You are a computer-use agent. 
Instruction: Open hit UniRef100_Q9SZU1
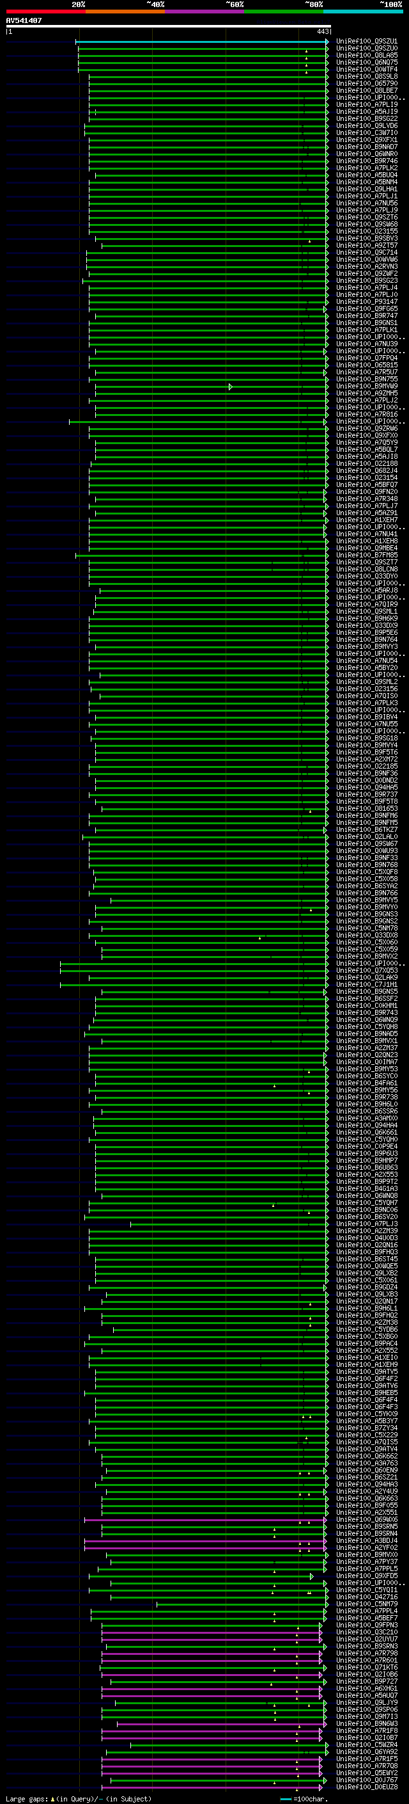[x=367, y=42]
